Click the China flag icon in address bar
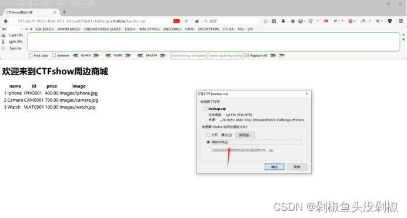 [x=176, y=21]
